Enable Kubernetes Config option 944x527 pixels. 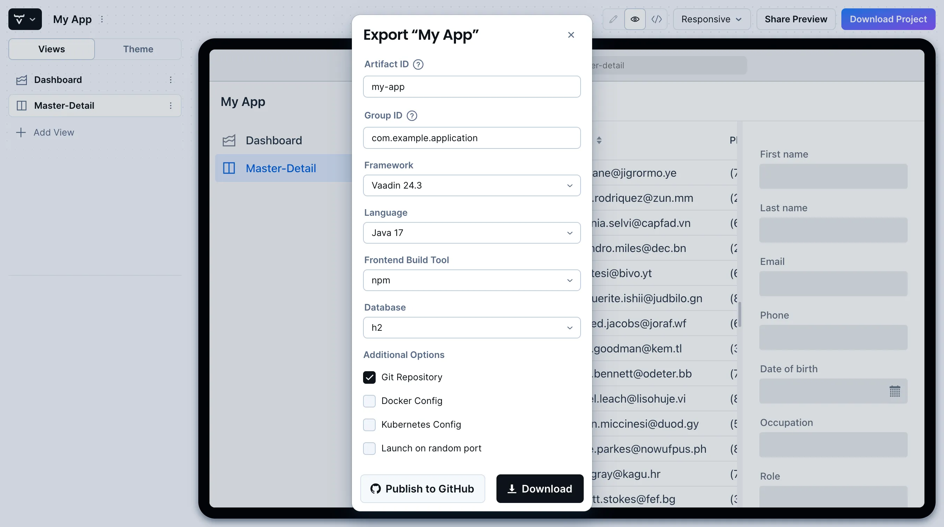coord(369,425)
